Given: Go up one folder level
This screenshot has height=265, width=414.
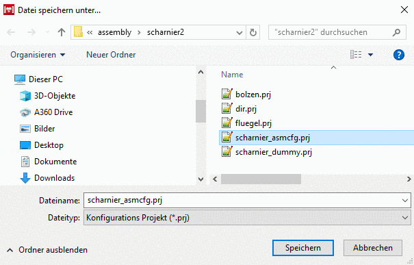Looking at the screenshot, I should point(62,32).
